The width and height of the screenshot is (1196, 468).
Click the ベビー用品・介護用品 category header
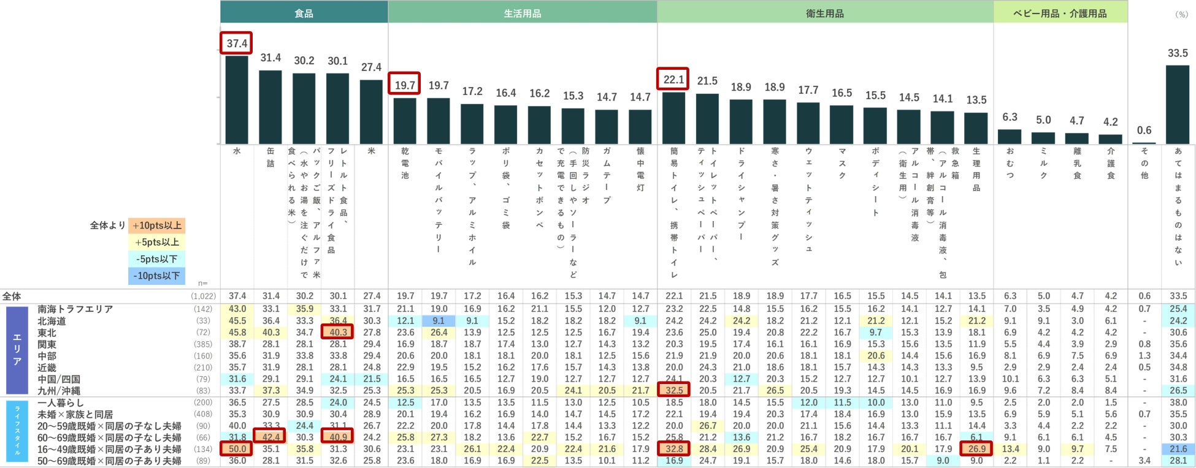[x=1060, y=12]
